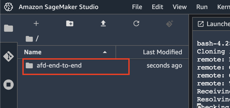230x108 pixels.
Task: Open the Kernel menu
Action: click(x=224, y=7)
